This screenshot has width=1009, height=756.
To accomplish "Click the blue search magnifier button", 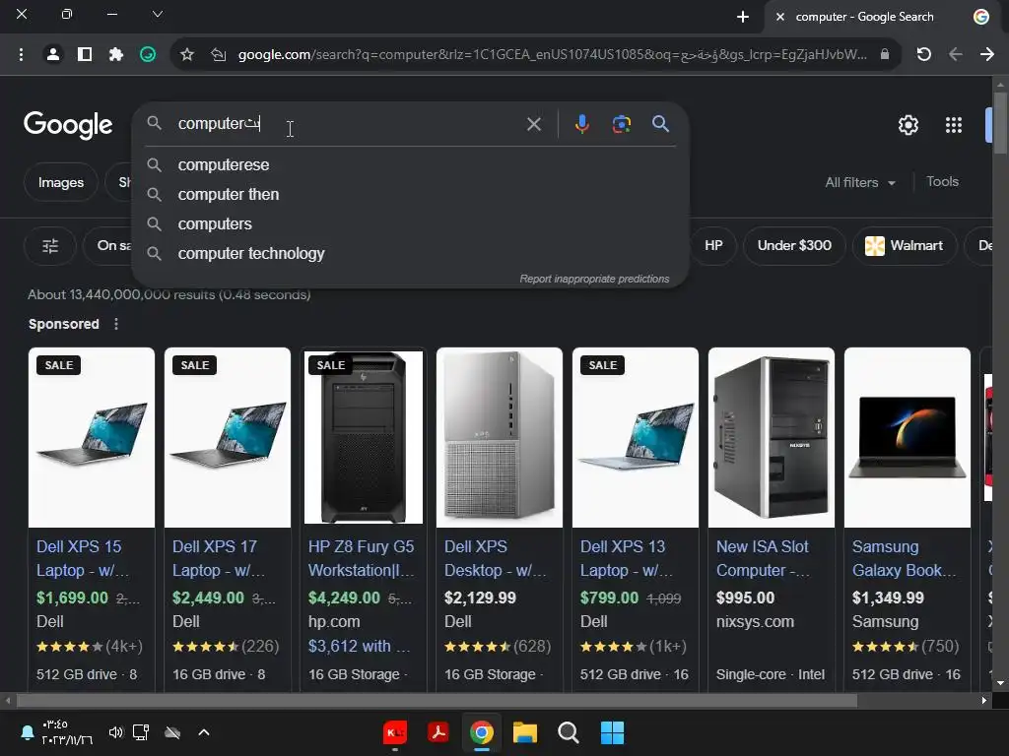I will coord(660,123).
